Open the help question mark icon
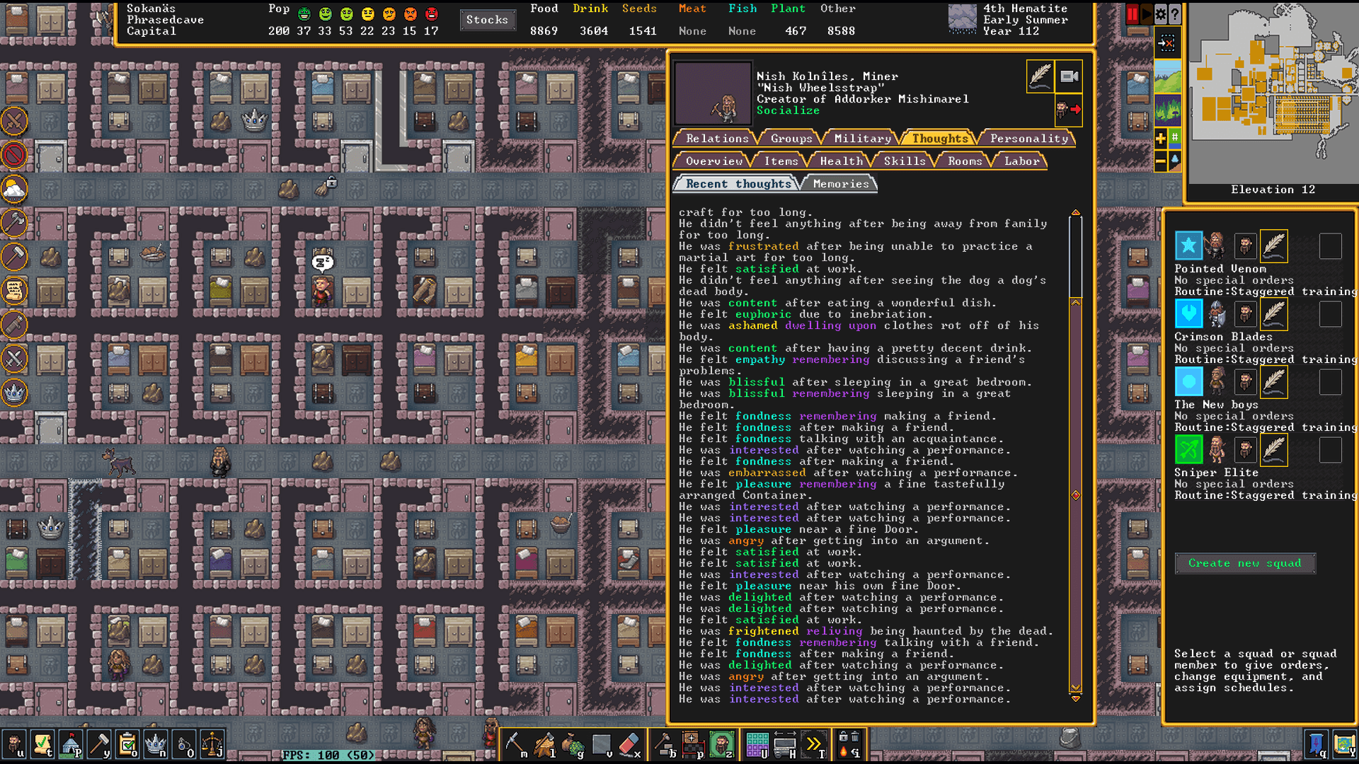Image resolution: width=1359 pixels, height=764 pixels. [1175, 13]
